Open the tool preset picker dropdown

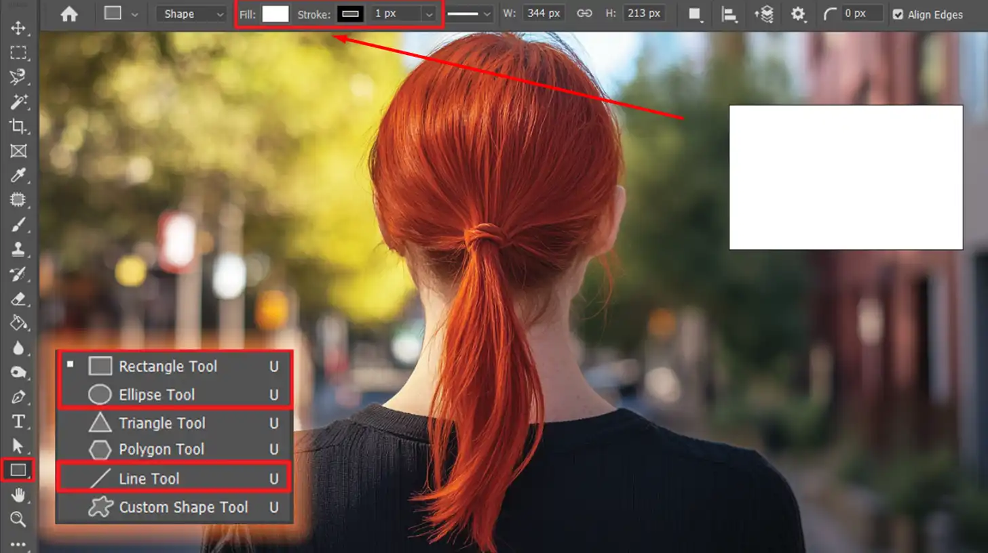[x=122, y=14]
